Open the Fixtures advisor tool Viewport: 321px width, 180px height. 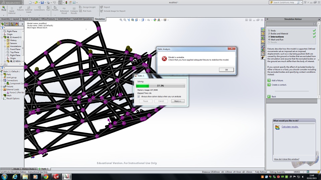point(20,9)
